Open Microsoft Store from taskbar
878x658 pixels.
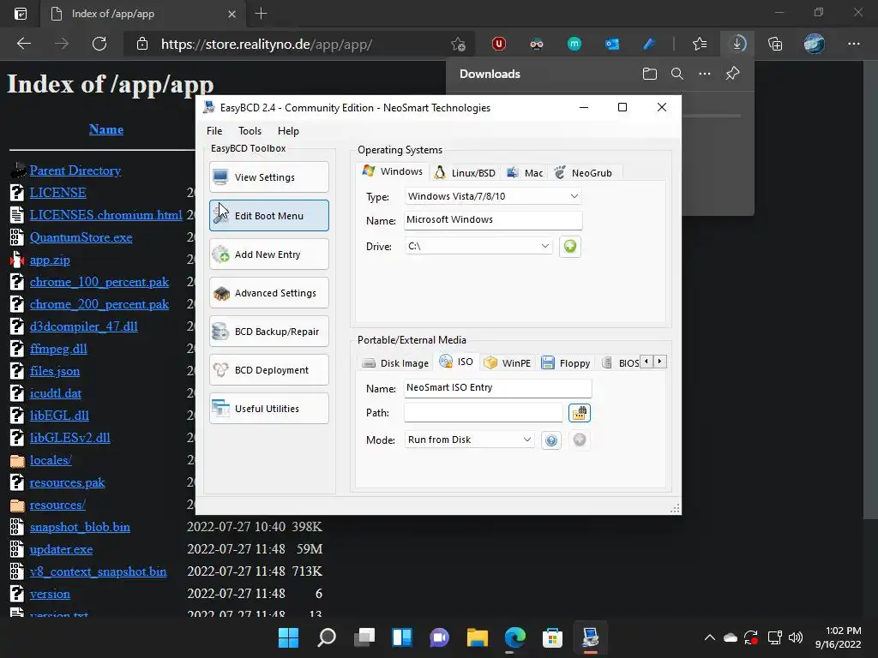(x=552, y=637)
